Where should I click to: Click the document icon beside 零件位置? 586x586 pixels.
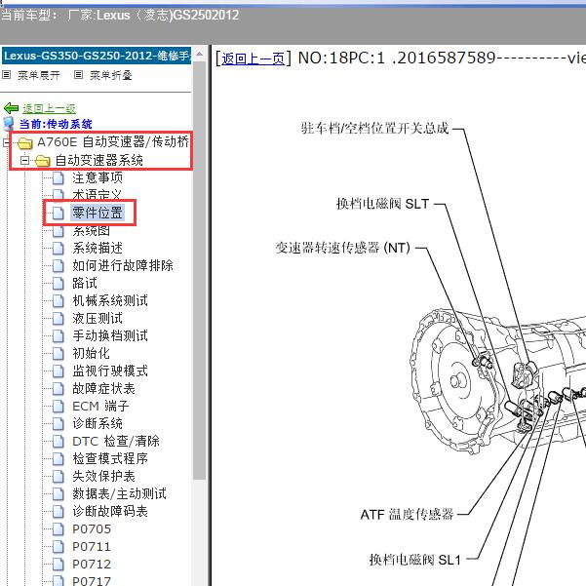coord(59,213)
